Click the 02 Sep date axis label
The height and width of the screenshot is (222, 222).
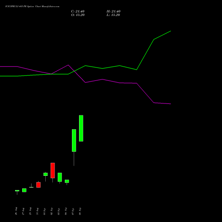click(52, 211)
